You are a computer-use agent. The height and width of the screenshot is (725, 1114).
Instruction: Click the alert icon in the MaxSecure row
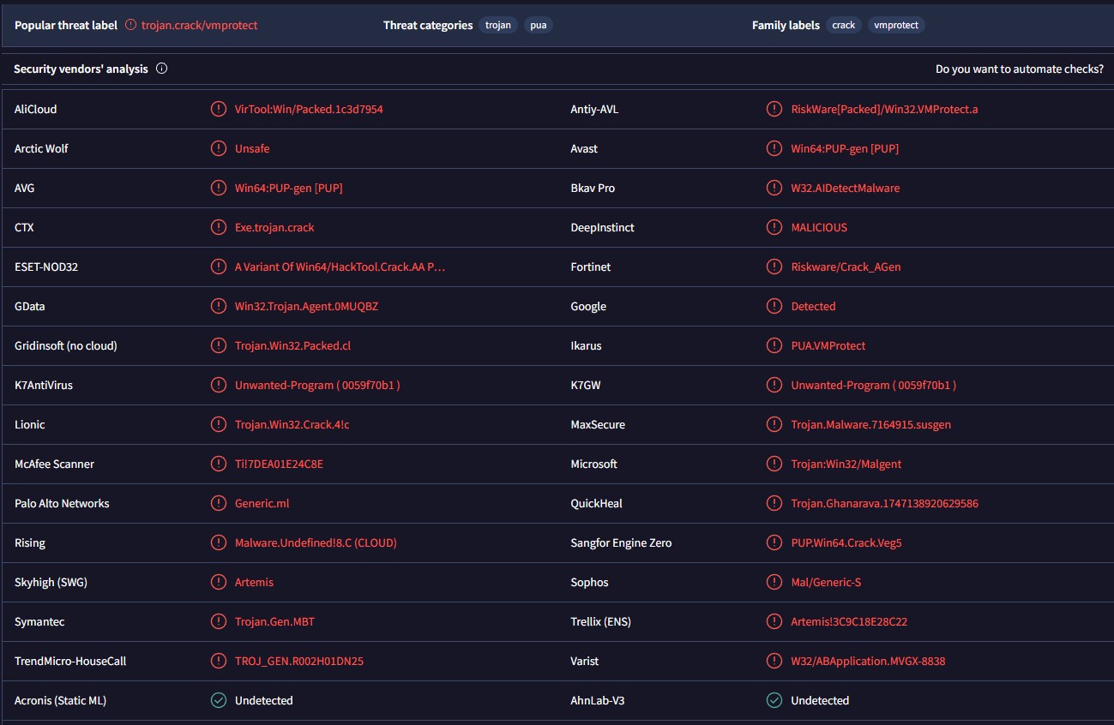point(774,424)
